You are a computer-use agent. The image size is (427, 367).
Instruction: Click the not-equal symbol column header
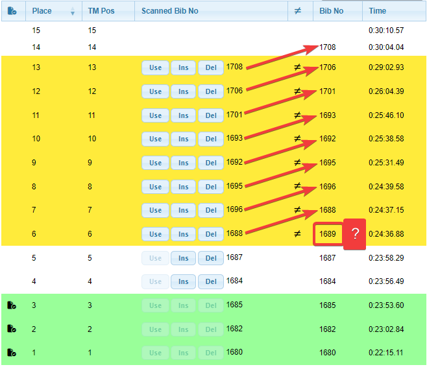pyautogui.click(x=298, y=11)
